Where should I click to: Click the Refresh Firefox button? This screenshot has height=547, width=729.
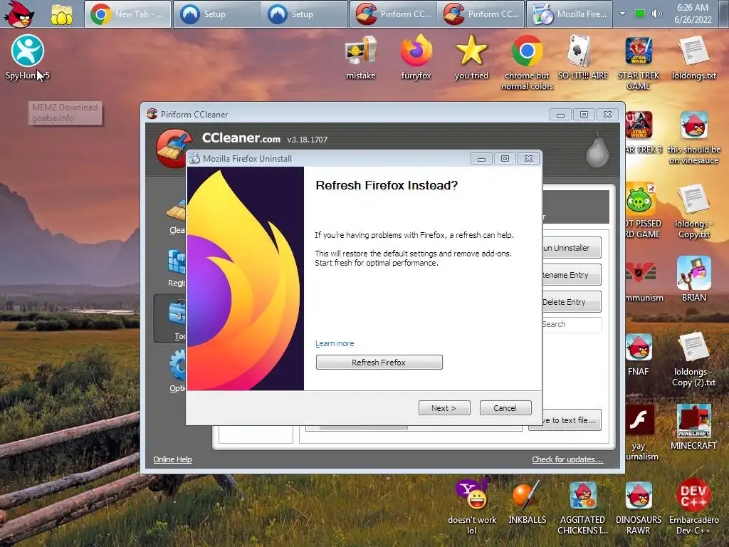click(x=379, y=363)
